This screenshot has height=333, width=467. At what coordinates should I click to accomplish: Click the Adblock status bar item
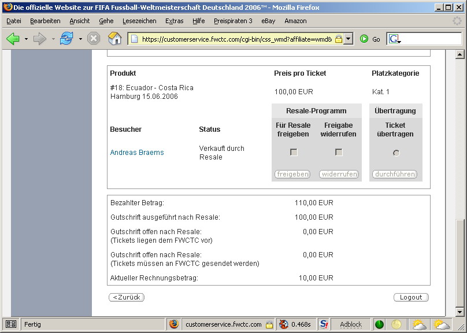point(350,324)
